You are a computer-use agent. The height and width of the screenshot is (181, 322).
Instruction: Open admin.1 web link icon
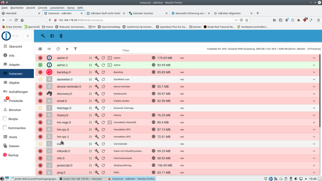(x=109, y=65)
